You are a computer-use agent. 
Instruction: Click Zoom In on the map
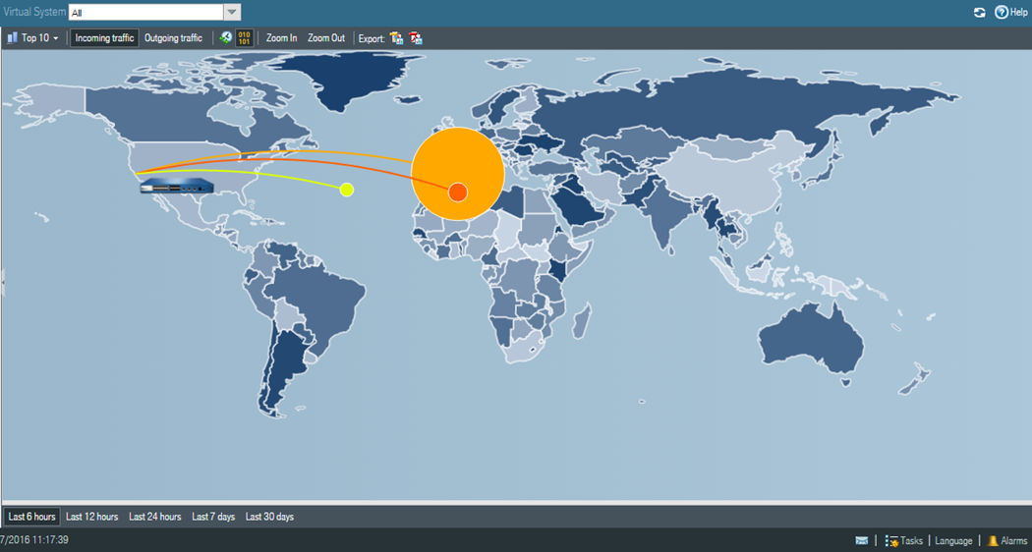point(281,38)
